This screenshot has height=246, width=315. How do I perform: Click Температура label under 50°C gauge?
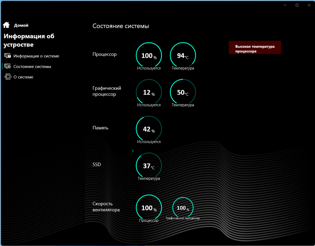(183, 105)
